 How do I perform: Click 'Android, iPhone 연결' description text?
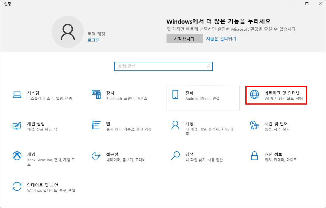202,99
